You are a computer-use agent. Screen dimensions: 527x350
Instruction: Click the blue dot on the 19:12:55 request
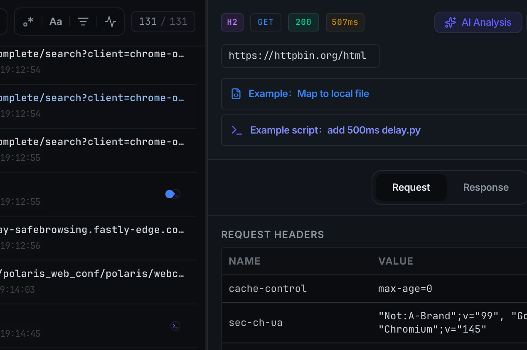pos(169,194)
